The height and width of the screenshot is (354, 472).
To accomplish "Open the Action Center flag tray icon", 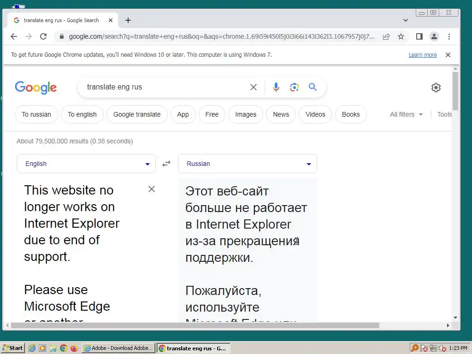I will tap(424, 348).
